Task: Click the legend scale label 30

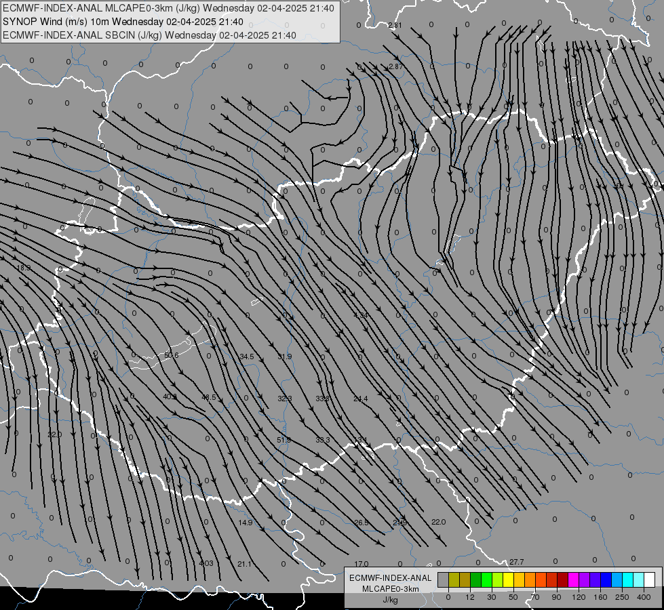Action: 492,597
